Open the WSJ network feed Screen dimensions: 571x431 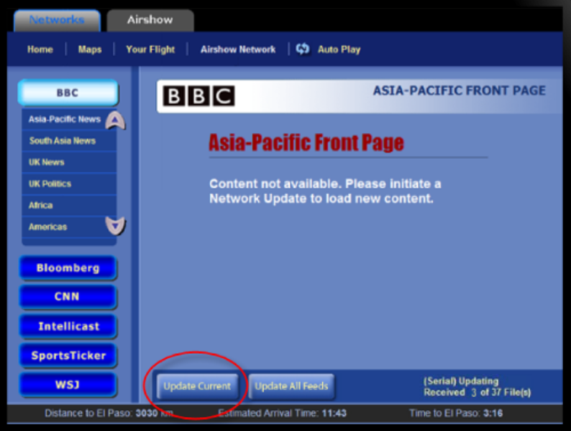tap(68, 385)
